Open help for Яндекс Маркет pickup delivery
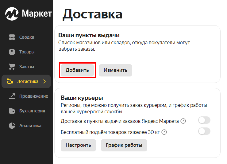The height and width of the screenshot is (164, 227). [183, 121]
